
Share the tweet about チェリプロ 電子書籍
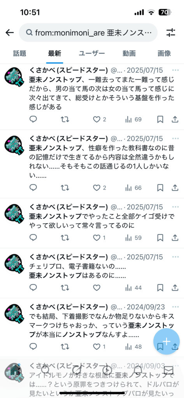pos(175,288)
